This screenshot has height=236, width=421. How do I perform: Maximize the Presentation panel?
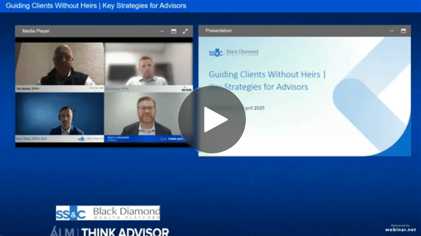pos(403,31)
